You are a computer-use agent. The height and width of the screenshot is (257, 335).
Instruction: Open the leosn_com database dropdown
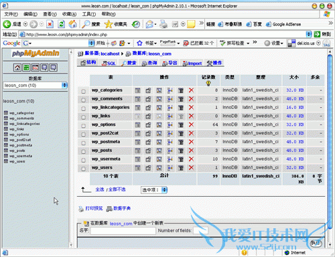coord(36,85)
